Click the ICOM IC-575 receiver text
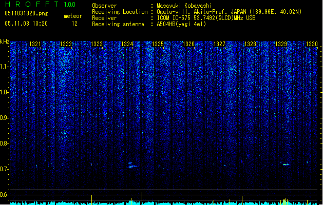This screenshot has width=323, height=205. point(206,18)
